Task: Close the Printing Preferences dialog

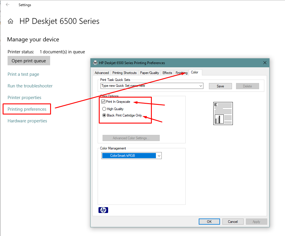Action: click(x=265, y=63)
